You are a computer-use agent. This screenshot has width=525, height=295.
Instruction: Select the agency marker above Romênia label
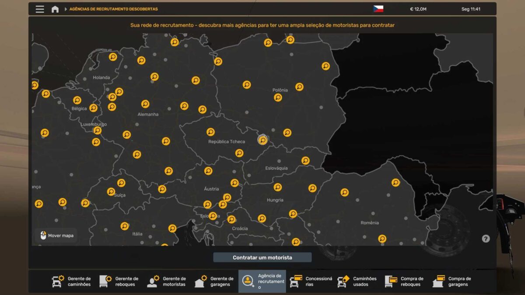(345, 192)
